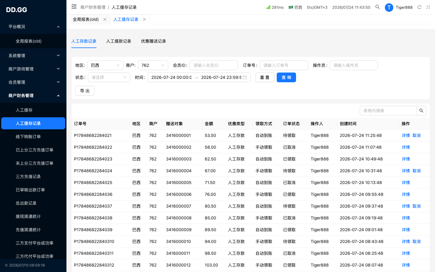Click the 操作员 input field

click(354, 65)
